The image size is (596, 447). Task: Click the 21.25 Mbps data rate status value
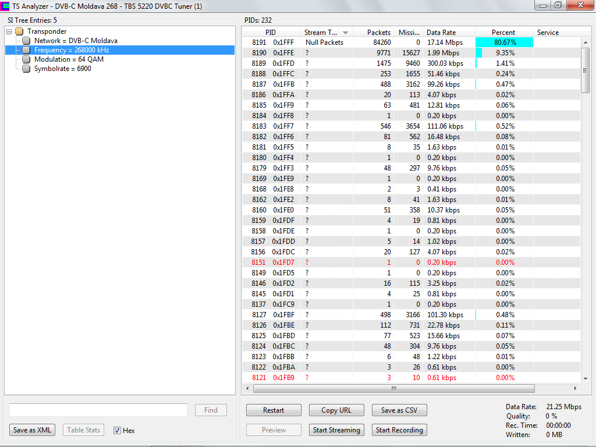[563, 407]
